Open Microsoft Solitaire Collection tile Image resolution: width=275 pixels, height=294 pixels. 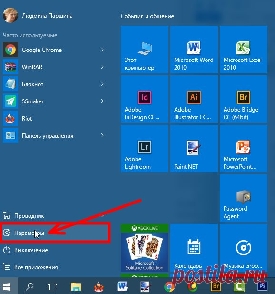pos(145,248)
